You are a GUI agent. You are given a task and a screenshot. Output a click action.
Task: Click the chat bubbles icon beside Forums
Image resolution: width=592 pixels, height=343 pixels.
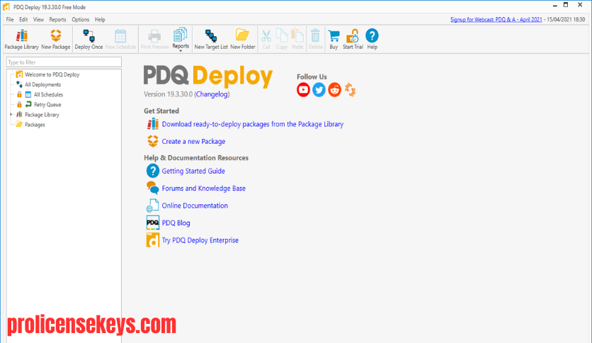(153, 188)
